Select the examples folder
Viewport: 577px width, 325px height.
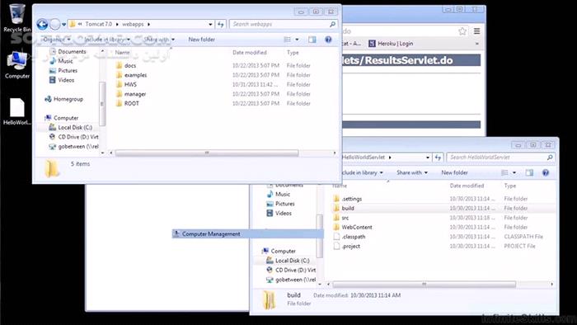[x=135, y=75]
